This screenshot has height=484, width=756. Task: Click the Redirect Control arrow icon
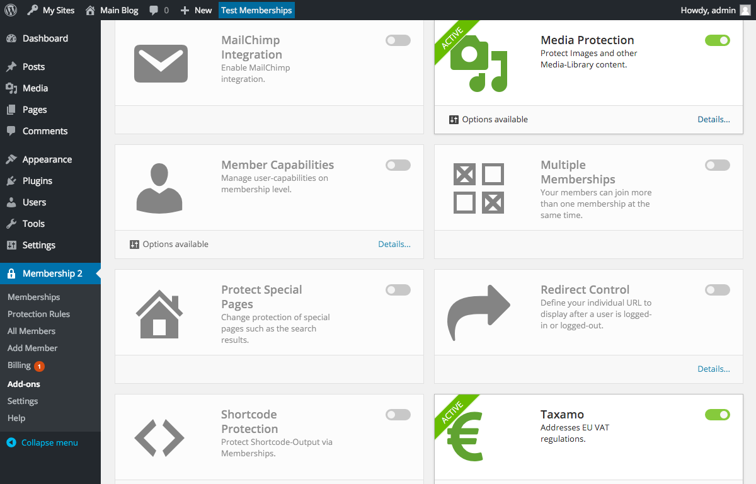(x=478, y=313)
